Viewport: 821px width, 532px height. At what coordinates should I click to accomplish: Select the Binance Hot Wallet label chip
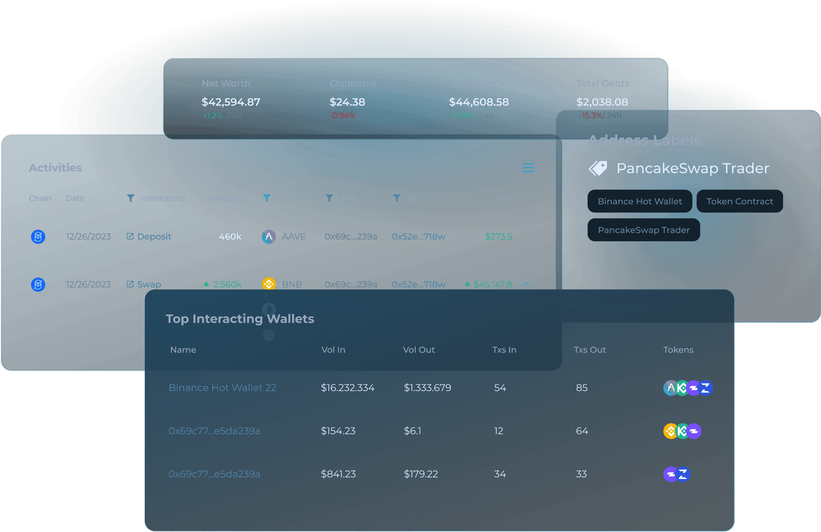point(640,201)
